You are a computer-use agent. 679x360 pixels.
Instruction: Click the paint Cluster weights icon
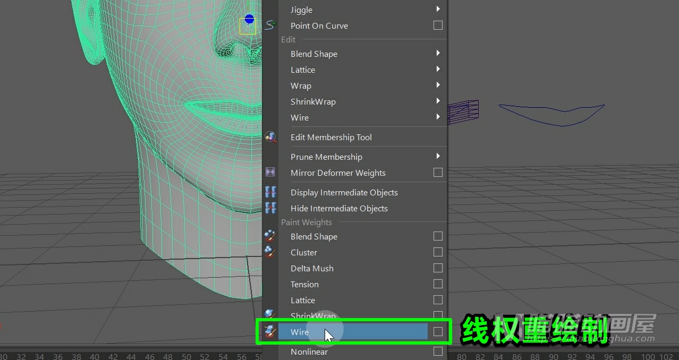coord(270,252)
